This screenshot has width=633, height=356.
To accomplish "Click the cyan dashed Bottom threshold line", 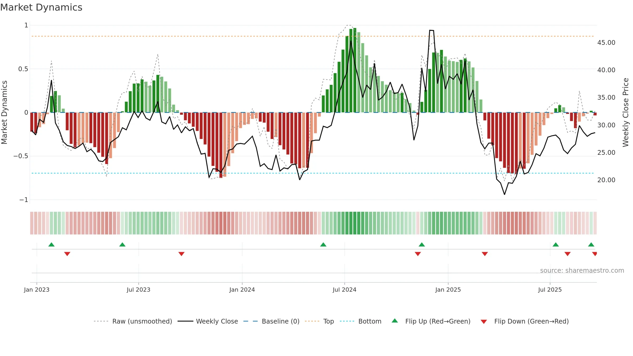I will (313, 173).
